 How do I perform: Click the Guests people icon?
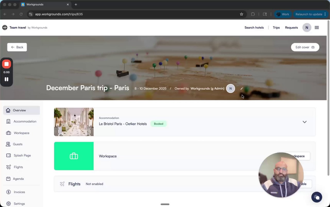coord(8,144)
